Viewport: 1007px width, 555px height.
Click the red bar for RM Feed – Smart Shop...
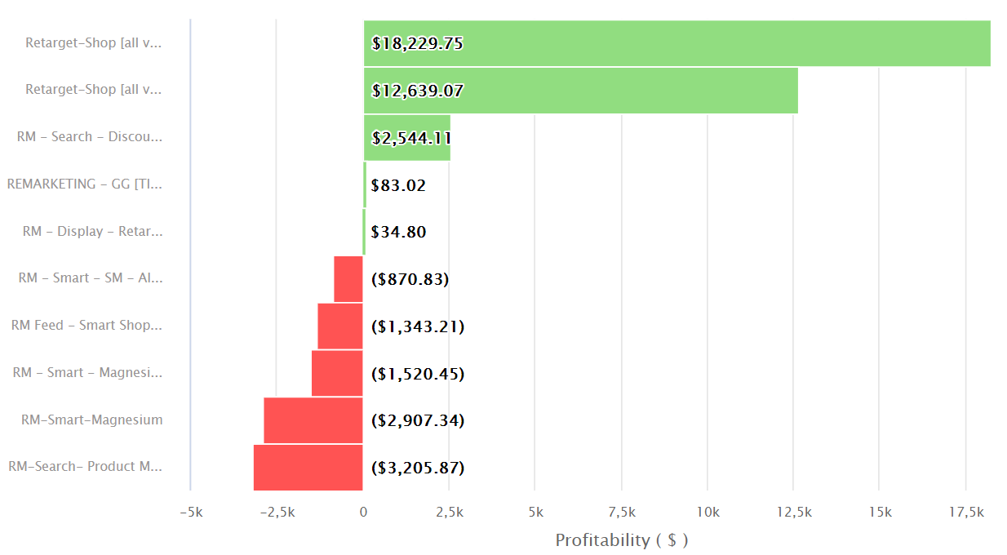click(339, 326)
